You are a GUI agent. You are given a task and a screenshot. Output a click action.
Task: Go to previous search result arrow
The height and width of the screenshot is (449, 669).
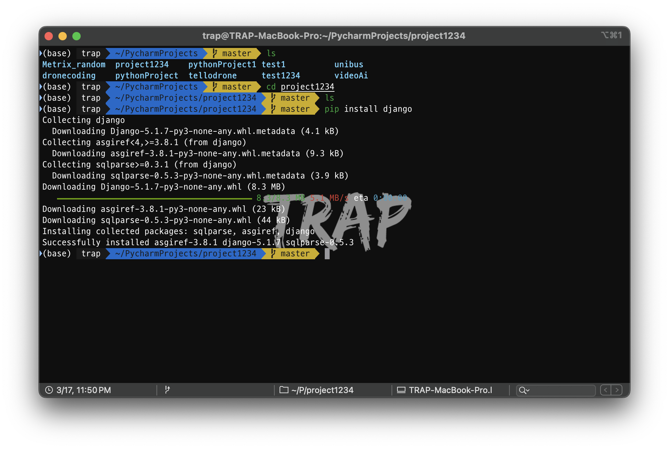[x=606, y=390]
